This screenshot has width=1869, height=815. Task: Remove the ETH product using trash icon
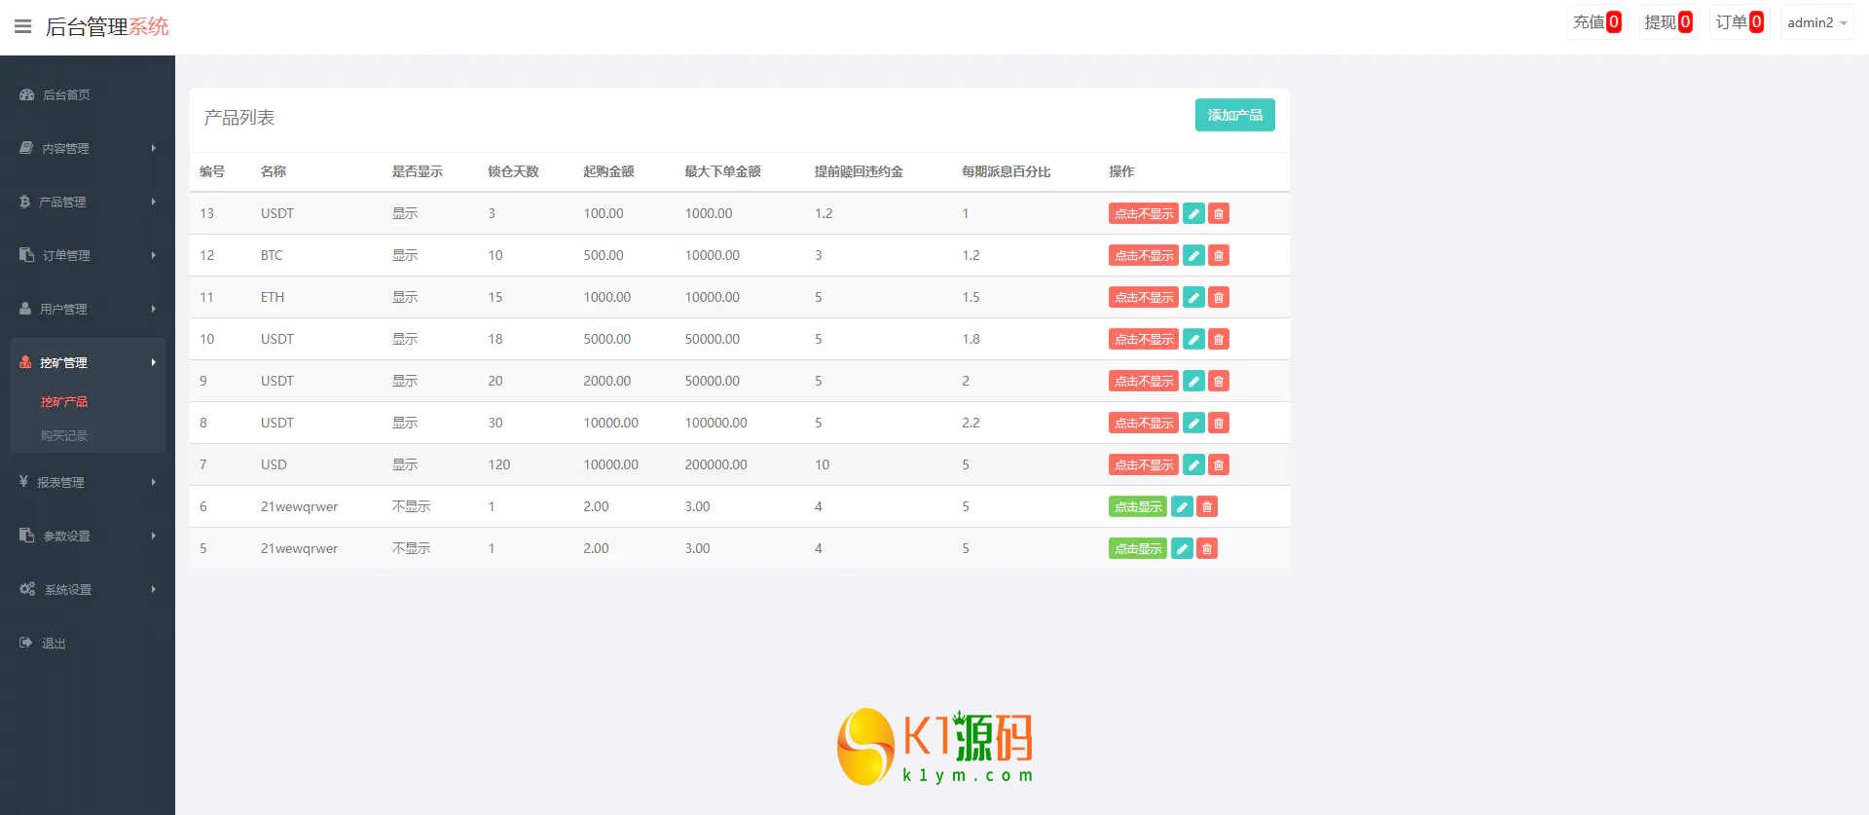click(x=1219, y=297)
